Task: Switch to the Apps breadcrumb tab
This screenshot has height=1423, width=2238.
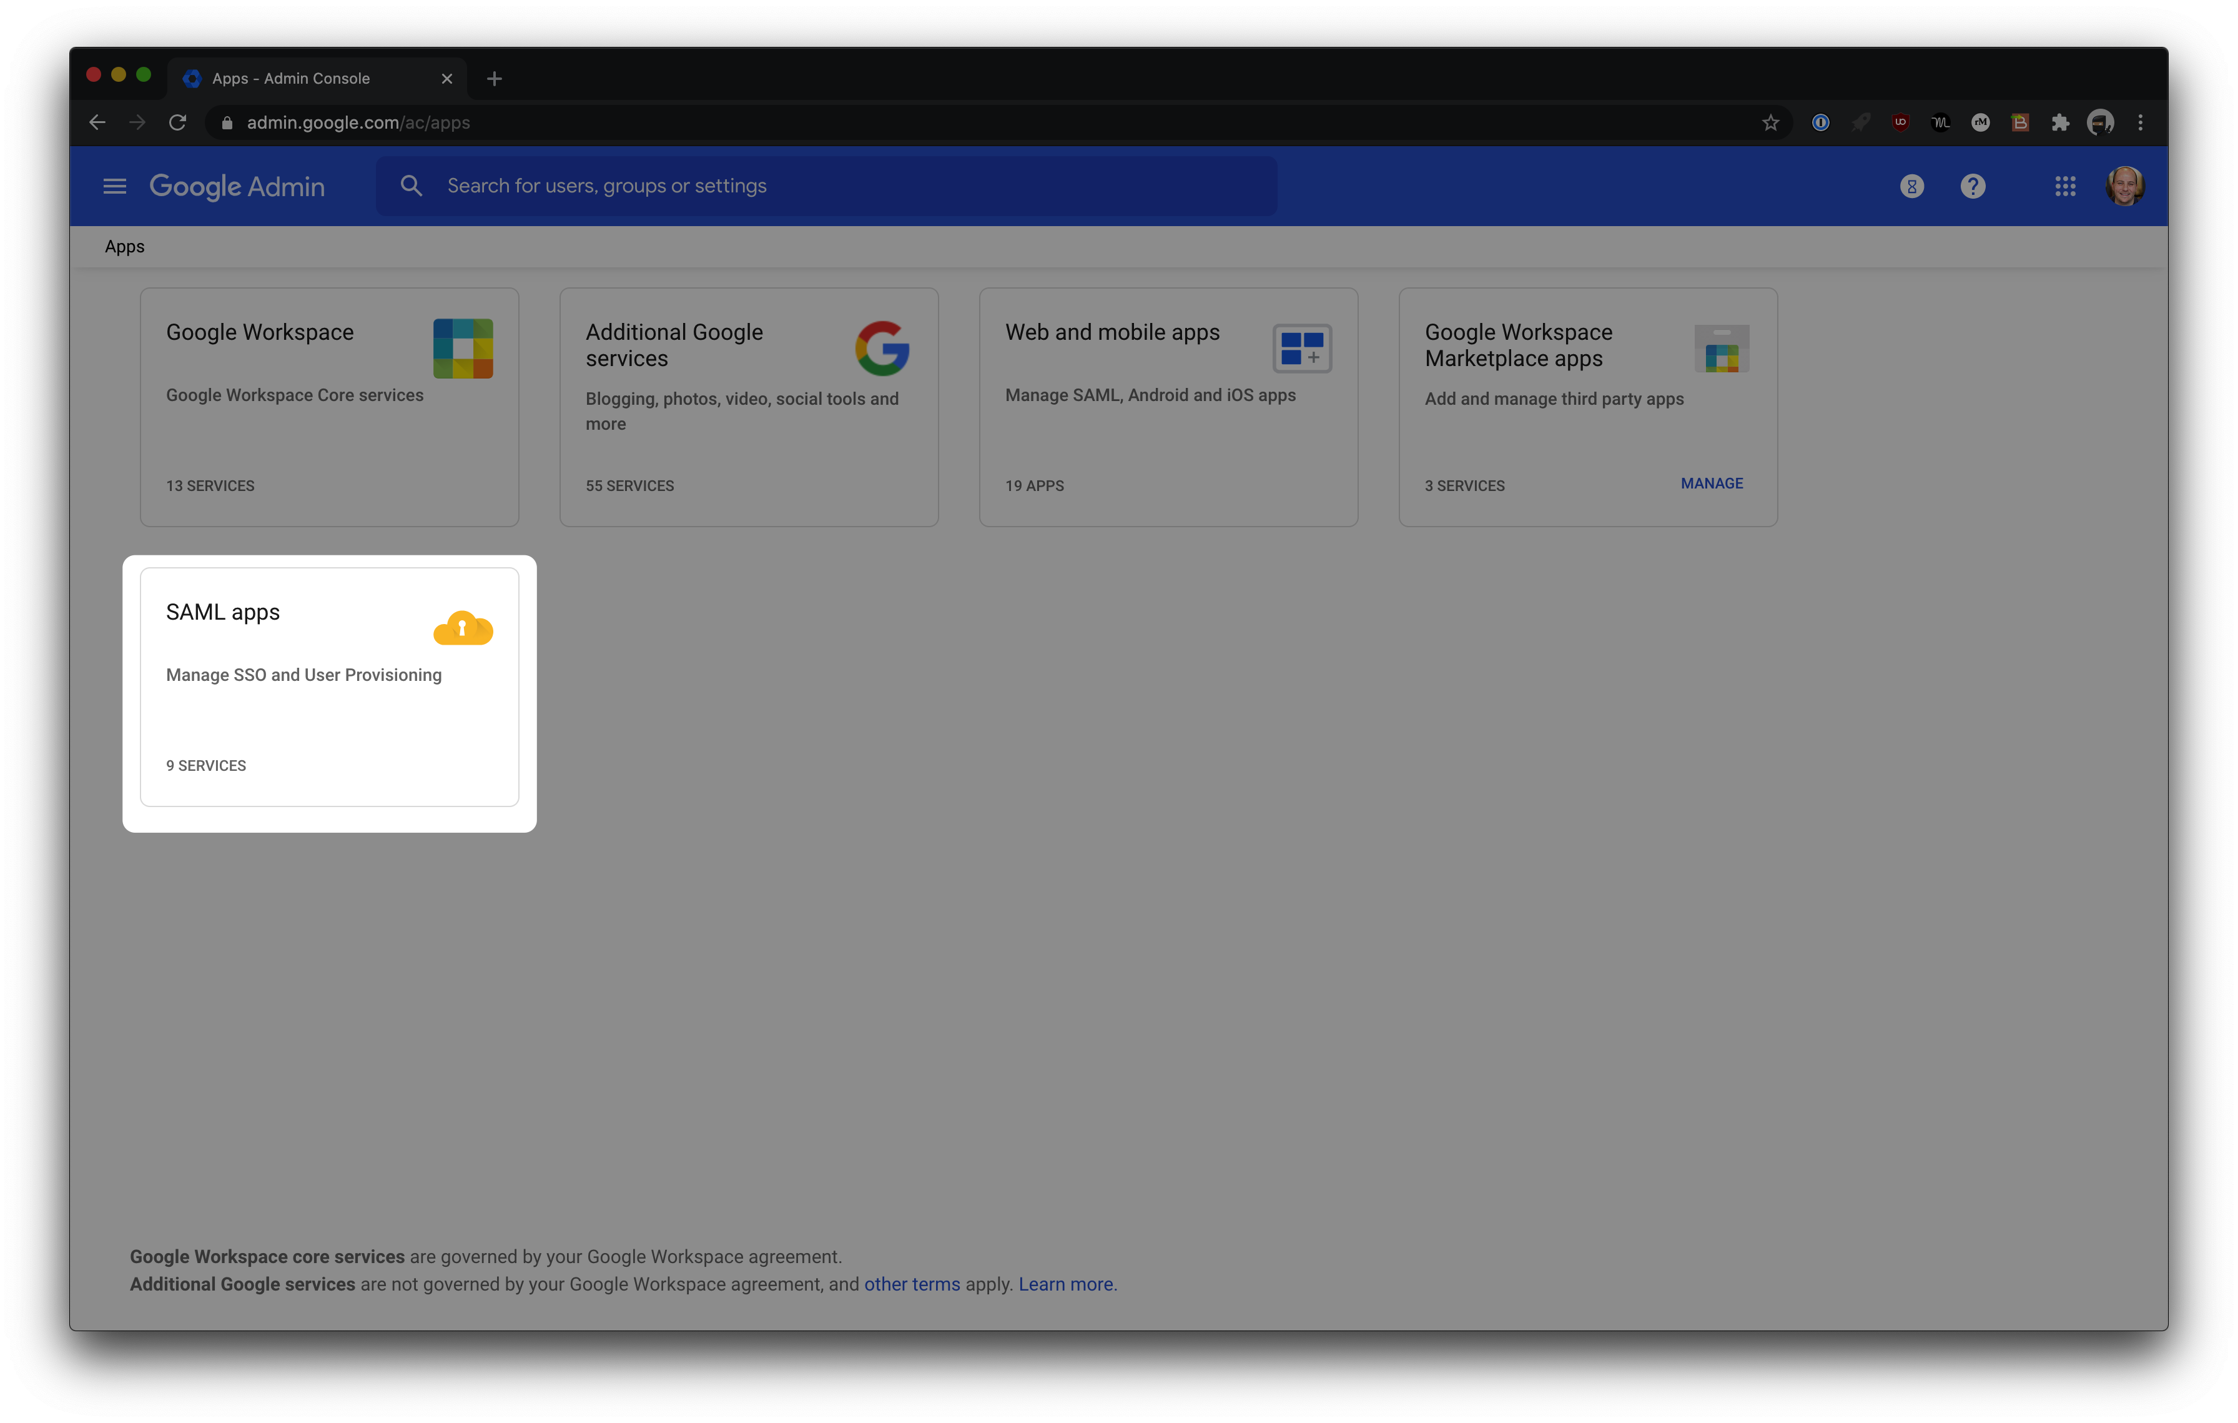Action: pos(124,246)
